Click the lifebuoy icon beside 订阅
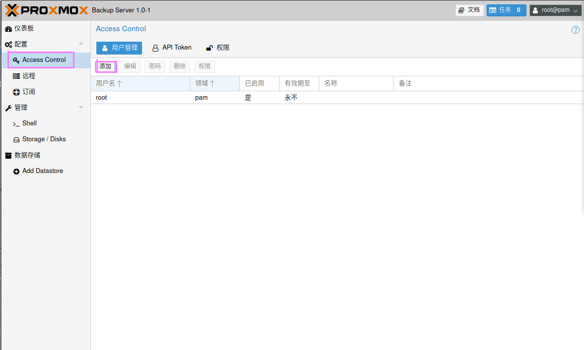The image size is (584, 350). coord(16,92)
